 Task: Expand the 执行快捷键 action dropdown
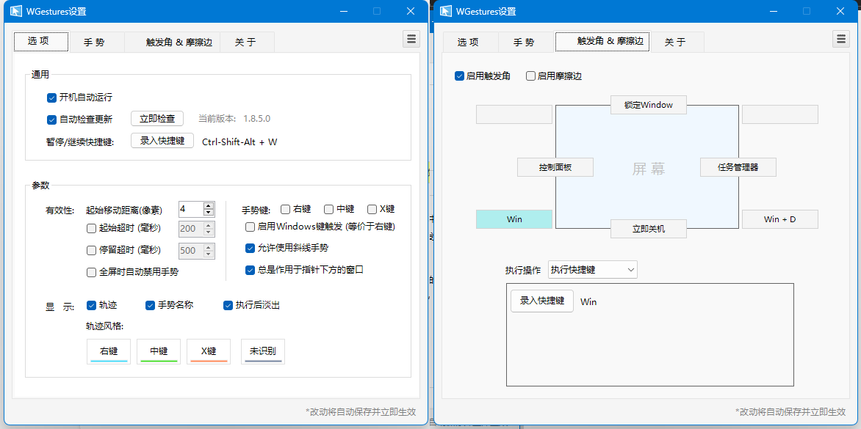pyautogui.click(x=592, y=270)
